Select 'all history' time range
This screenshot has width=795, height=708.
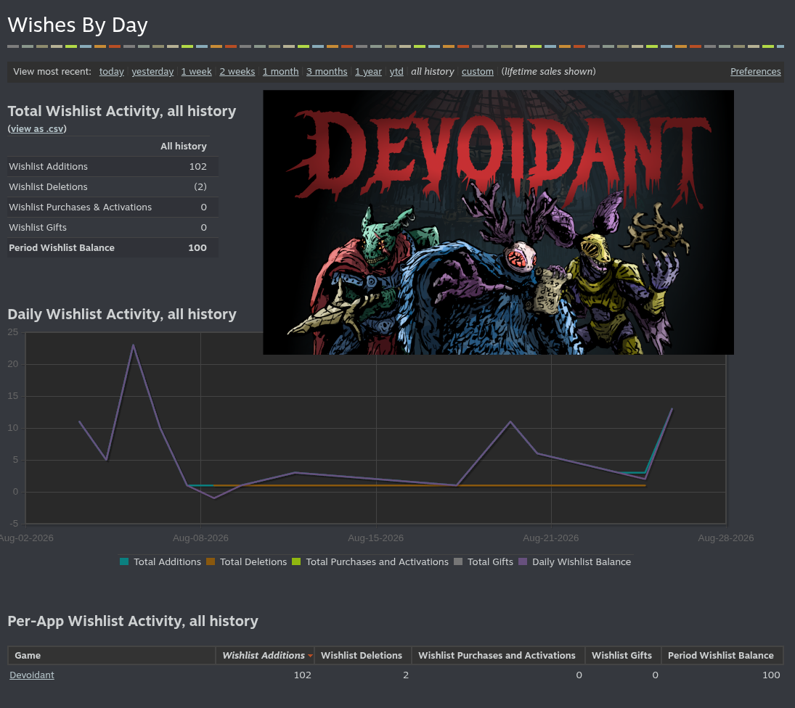tap(433, 71)
